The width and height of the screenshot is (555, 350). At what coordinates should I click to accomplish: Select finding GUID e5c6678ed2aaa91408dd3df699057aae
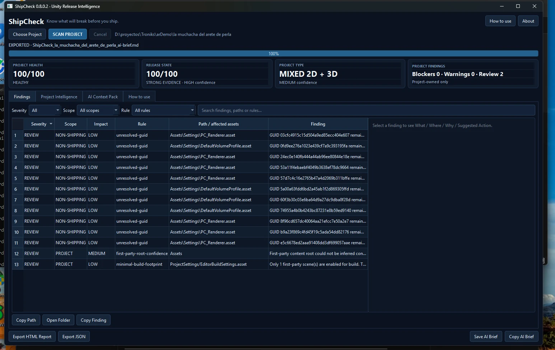tap(317, 243)
